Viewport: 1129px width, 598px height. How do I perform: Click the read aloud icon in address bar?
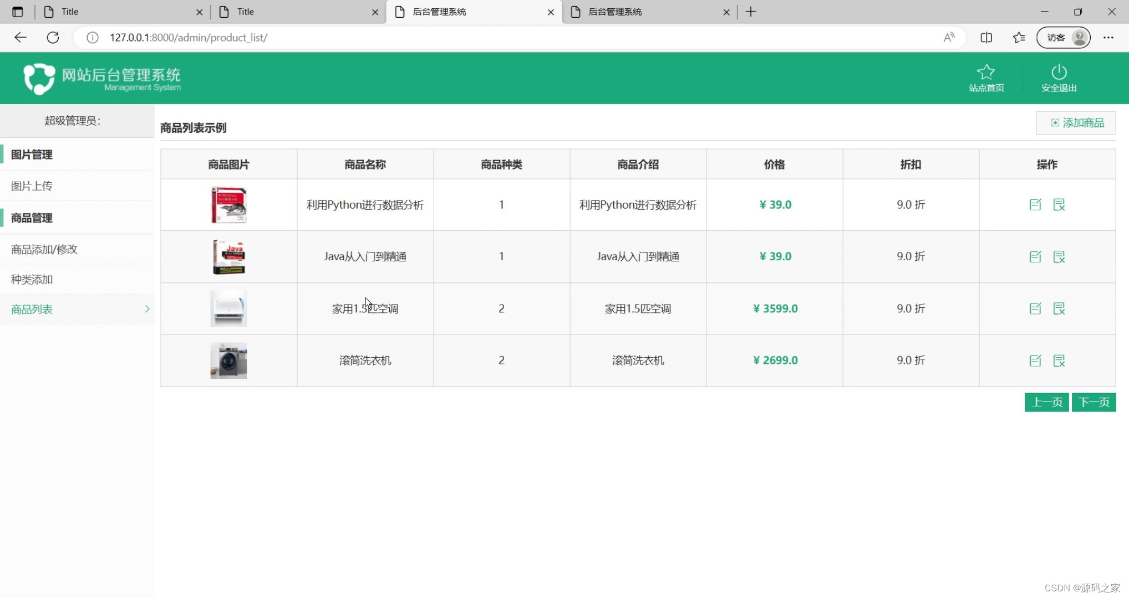[x=949, y=38]
